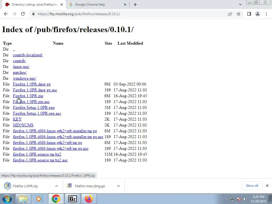Viewport: 272px width, 204px height.
Task: Open the Action Center flag icon
Action: coord(239,199)
